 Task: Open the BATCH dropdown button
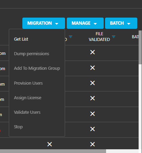pos(121,23)
